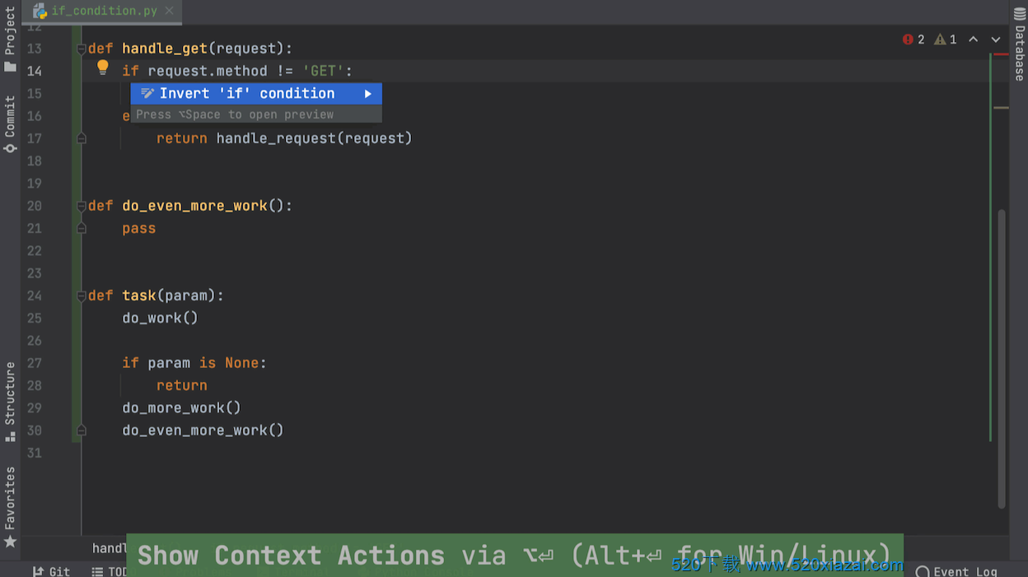Click def task(param) definition
The image size is (1028, 577).
tap(156, 295)
